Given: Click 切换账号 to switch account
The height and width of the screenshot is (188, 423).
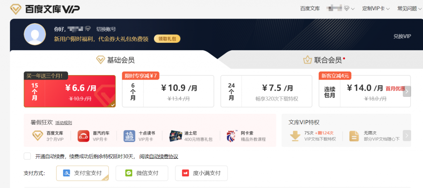Looking at the screenshot, I should click(x=106, y=29).
